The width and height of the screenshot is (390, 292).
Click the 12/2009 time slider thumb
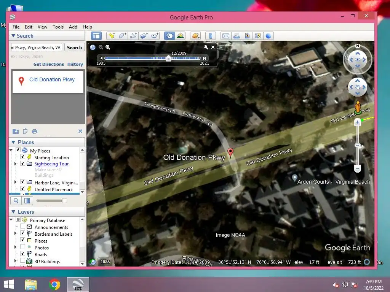tap(168, 59)
